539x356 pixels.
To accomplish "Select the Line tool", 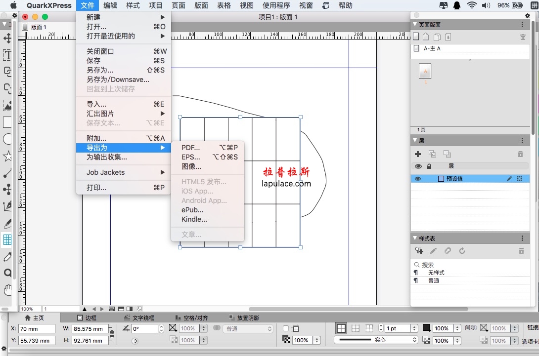I will click(7, 173).
